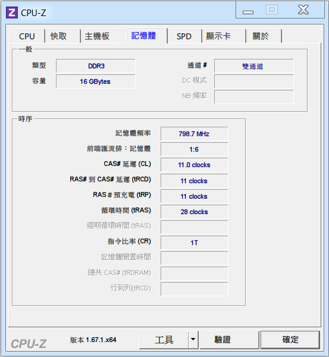
Task: Expand the 工具 dropdown arrow
Action: 193,340
